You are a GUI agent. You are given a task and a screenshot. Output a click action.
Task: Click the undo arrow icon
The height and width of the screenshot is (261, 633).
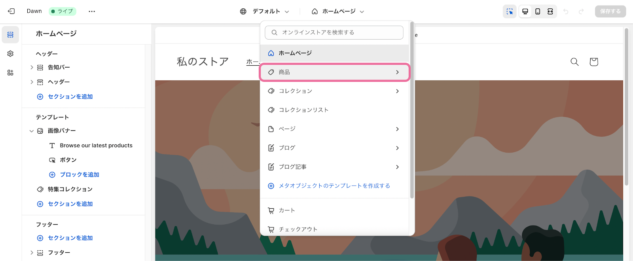(x=566, y=11)
